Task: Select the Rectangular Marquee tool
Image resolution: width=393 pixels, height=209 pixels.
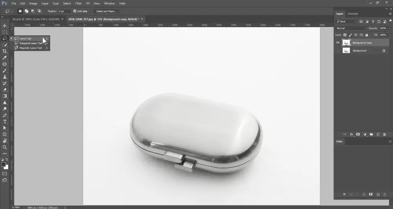Action: click(5, 32)
